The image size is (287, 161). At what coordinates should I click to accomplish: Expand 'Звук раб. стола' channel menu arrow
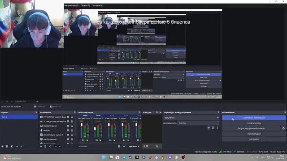tap(91, 118)
